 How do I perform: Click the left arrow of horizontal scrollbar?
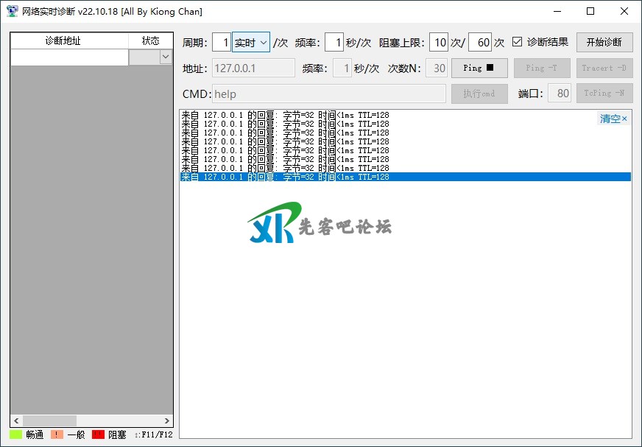[x=16, y=420]
